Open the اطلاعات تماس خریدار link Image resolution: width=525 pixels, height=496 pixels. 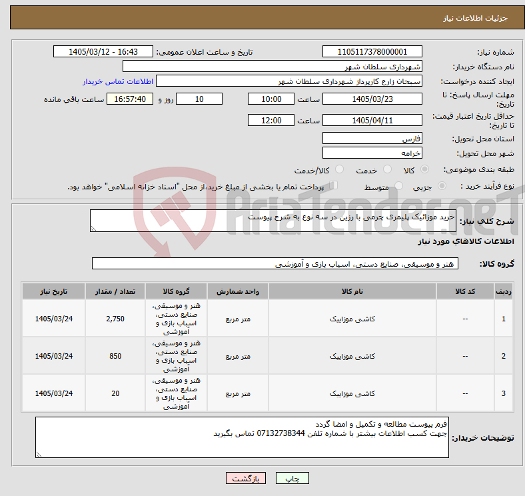[118, 81]
